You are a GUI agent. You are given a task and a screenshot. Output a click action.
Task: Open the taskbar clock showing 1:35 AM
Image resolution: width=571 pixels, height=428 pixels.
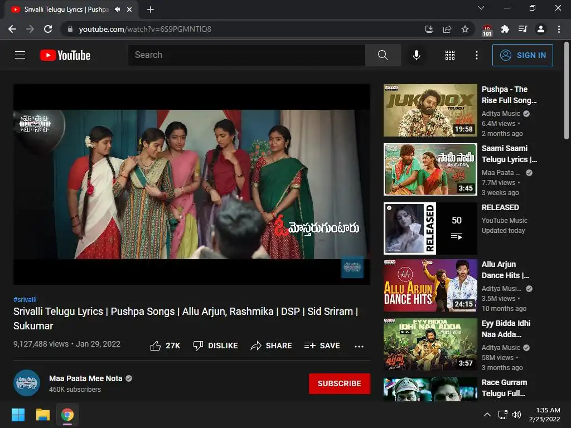(x=544, y=415)
